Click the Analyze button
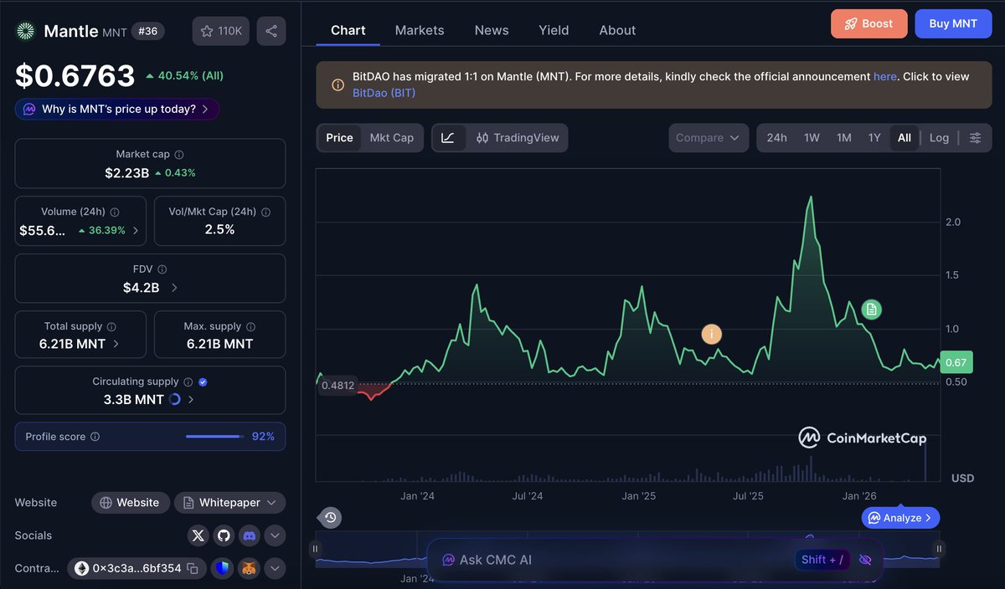Image resolution: width=1005 pixels, height=589 pixels. [900, 518]
